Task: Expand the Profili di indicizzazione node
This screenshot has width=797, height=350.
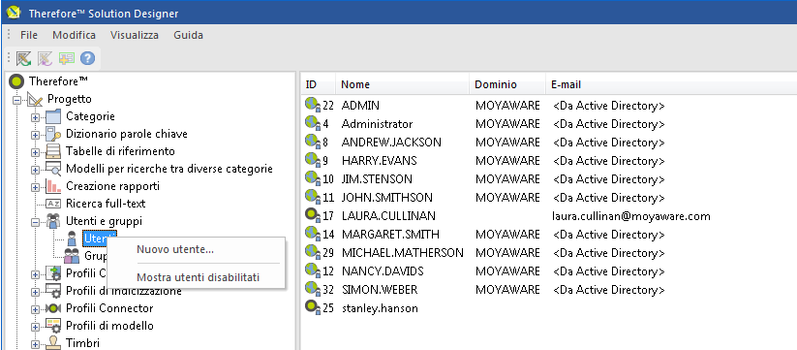Action: [x=35, y=292]
